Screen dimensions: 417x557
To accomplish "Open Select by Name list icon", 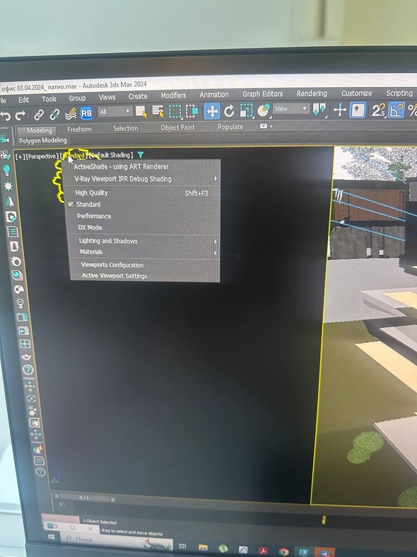I will (158, 112).
